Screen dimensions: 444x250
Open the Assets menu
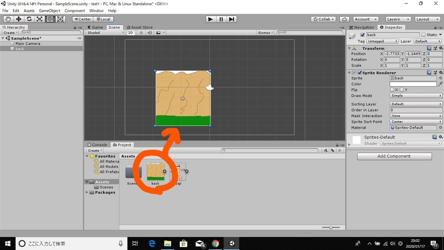coord(29,11)
